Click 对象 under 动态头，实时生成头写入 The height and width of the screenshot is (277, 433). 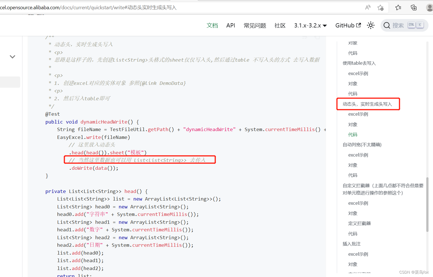(353, 125)
